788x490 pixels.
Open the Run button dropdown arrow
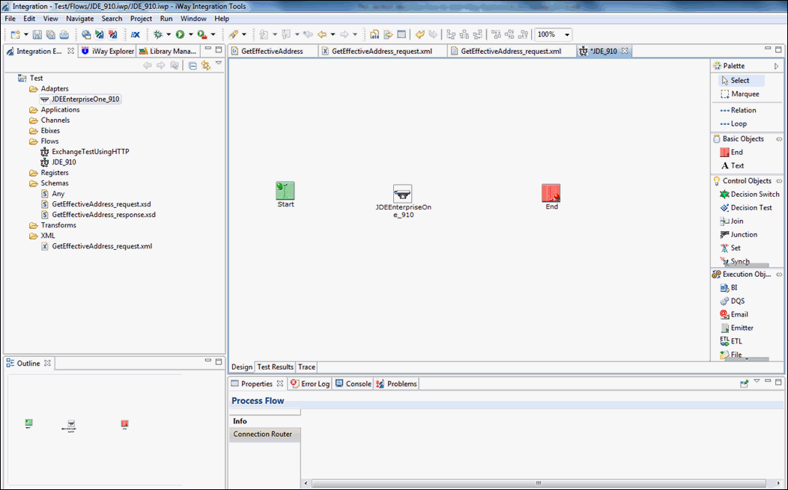coord(190,34)
